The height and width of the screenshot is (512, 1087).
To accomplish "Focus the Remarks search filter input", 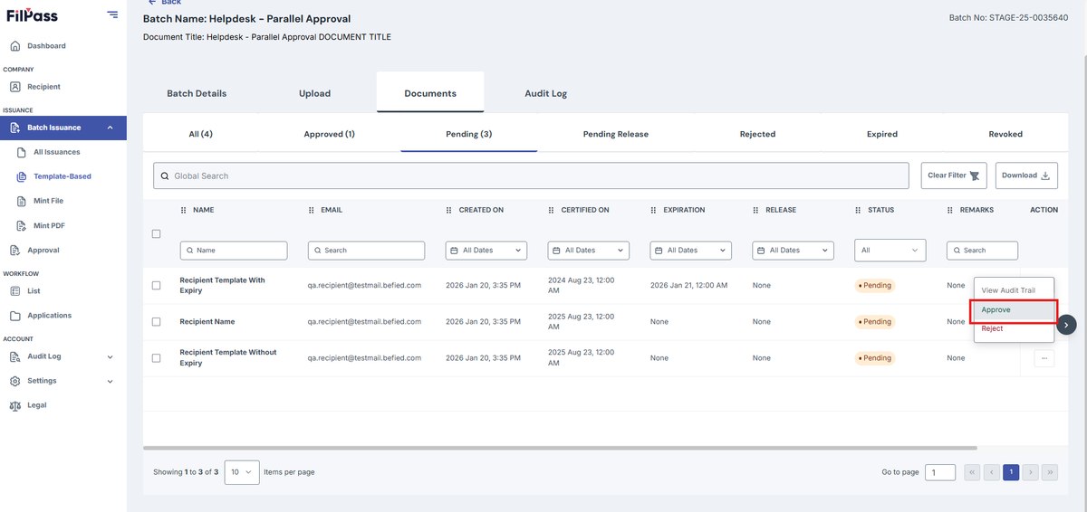I will click(982, 251).
